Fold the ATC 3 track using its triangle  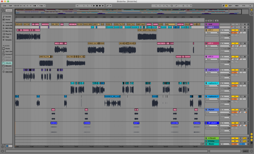[206, 57]
